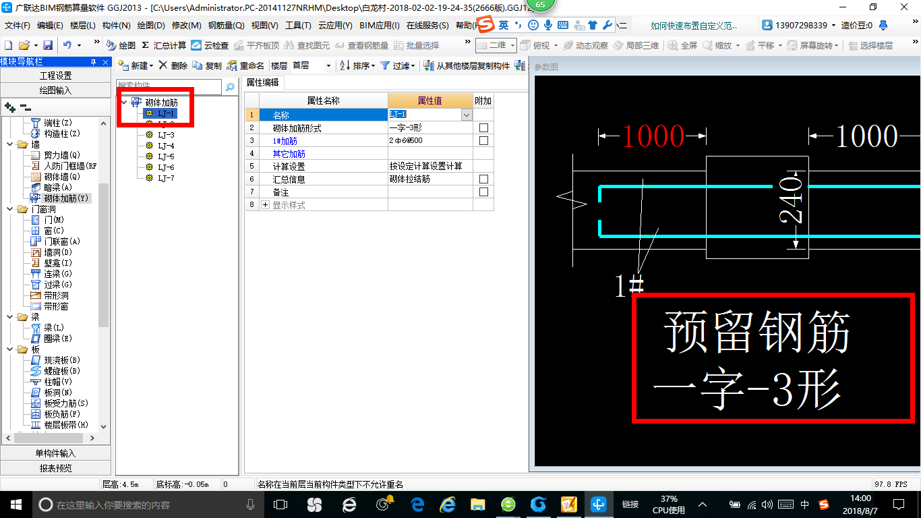Open Windows Start menu
The image size is (921, 518).
click(16, 504)
